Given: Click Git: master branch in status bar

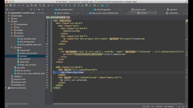Looking at the screenshot, I should [x=169, y=106].
